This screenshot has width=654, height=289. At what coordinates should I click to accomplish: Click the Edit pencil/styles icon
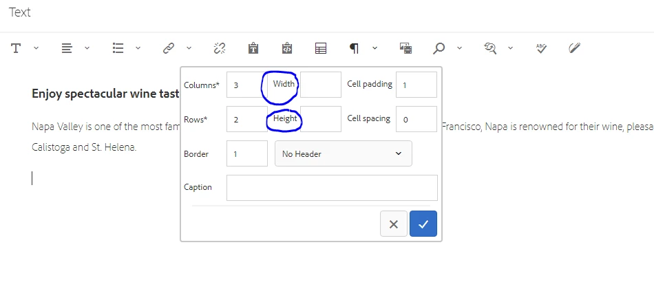[575, 48]
